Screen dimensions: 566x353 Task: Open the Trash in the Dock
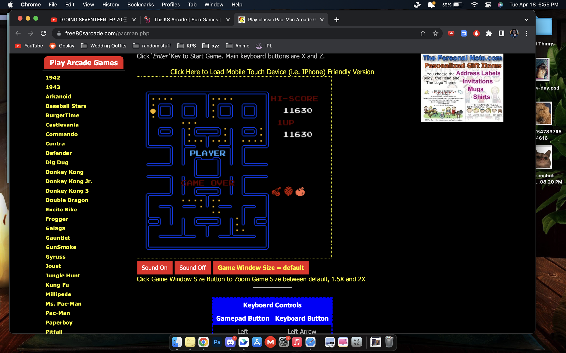(x=389, y=342)
